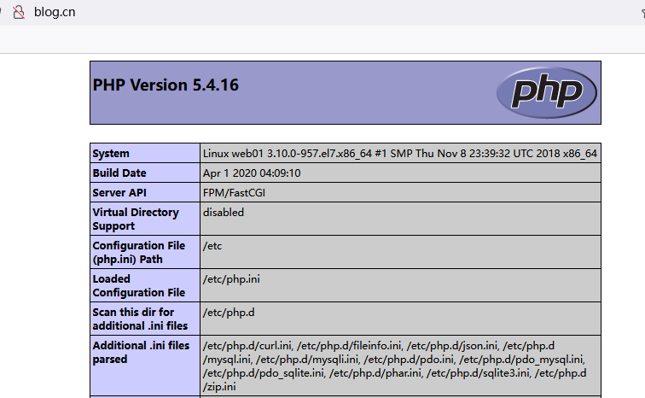Select the System row label
The width and height of the screenshot is (645, 398).
tap(111, 154)
